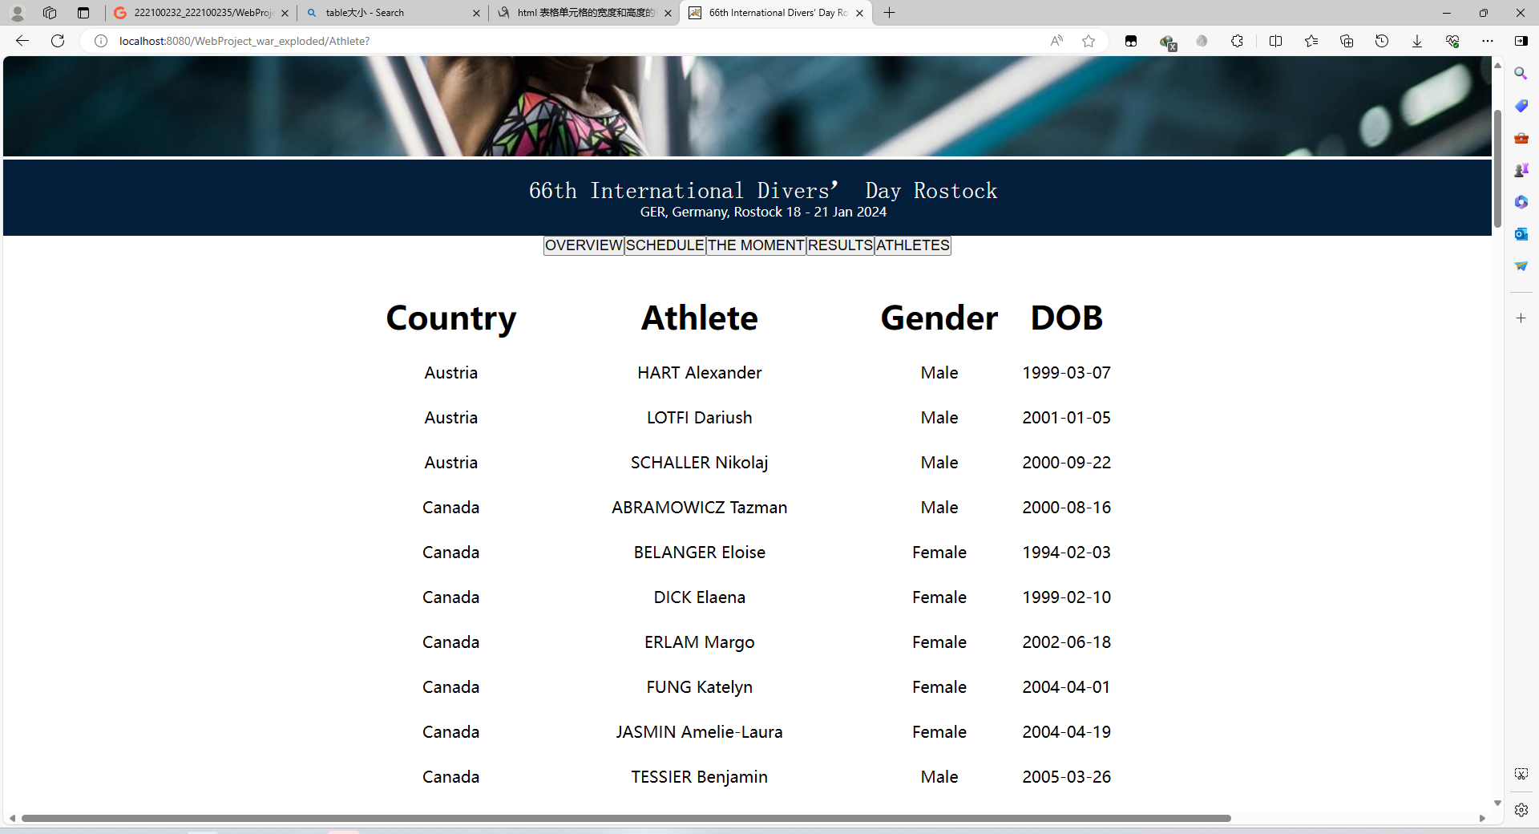
Task: Select athlete name ABRAMOWICZ Tazman
Action: tap(700, 508)
